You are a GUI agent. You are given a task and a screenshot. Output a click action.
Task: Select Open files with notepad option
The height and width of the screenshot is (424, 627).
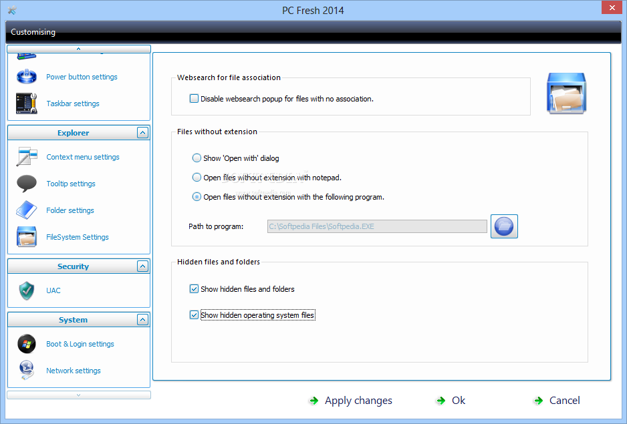click(197, 177)
